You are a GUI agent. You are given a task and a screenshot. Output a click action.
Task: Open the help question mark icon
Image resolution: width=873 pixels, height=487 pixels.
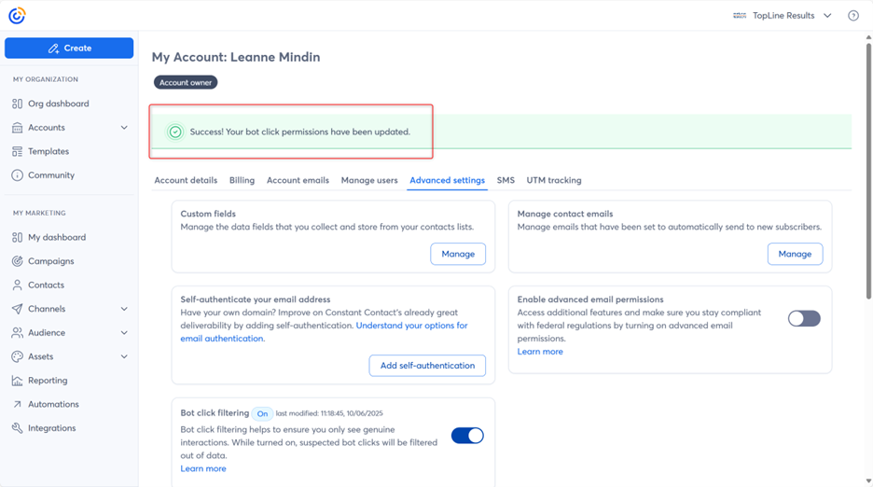(852, 16)
